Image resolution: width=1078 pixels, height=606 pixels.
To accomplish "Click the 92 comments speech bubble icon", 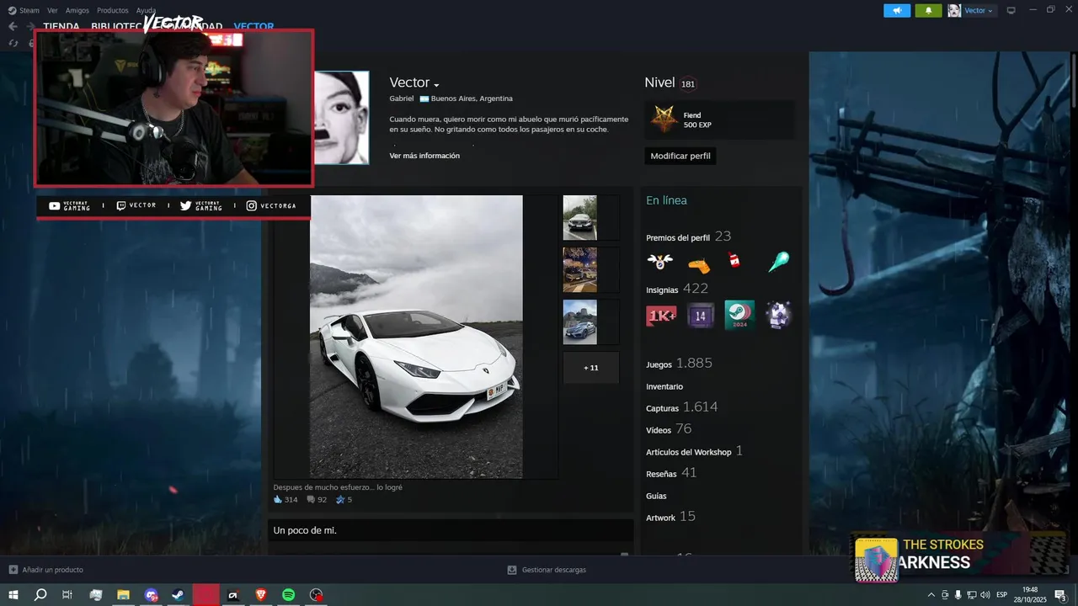I will [x=311, y=499].
